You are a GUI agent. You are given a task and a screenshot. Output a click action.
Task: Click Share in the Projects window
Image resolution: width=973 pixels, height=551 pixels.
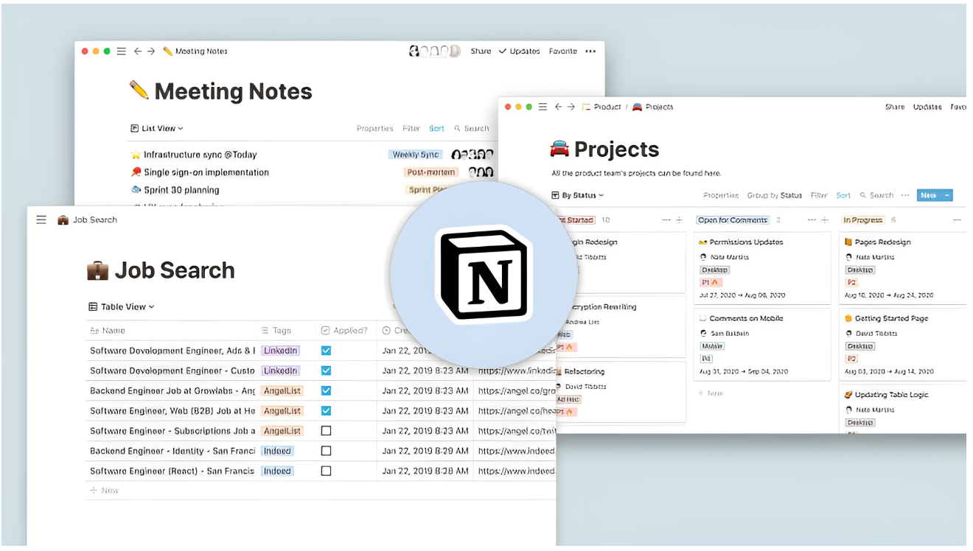tap(895, 107)
